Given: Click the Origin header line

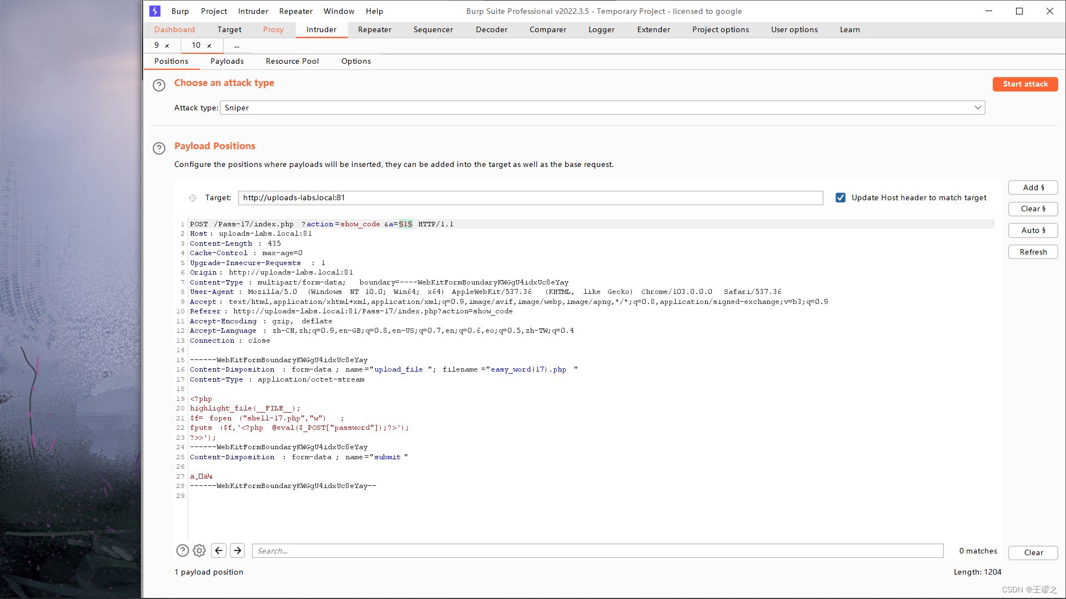Looking at the screenshot, I should (x=271, y=272).
